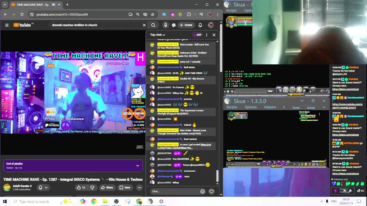Open Windows Start menu
This screenshot has height=206, width=367.
[x=5, y=201]
